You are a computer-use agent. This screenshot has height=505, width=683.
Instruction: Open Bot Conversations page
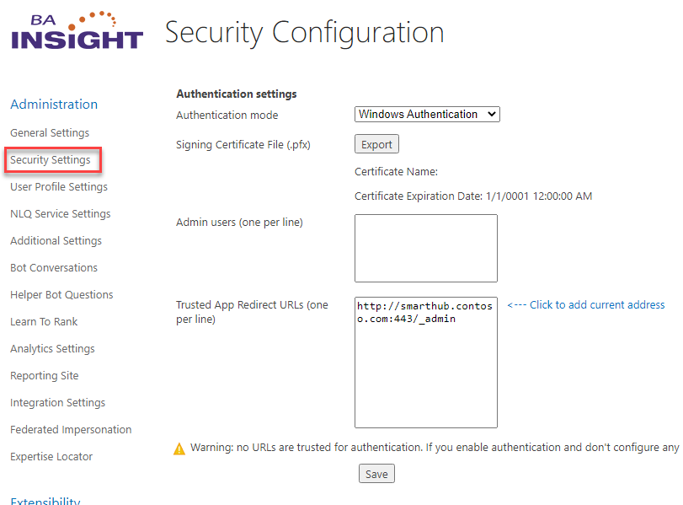point(54,268)
